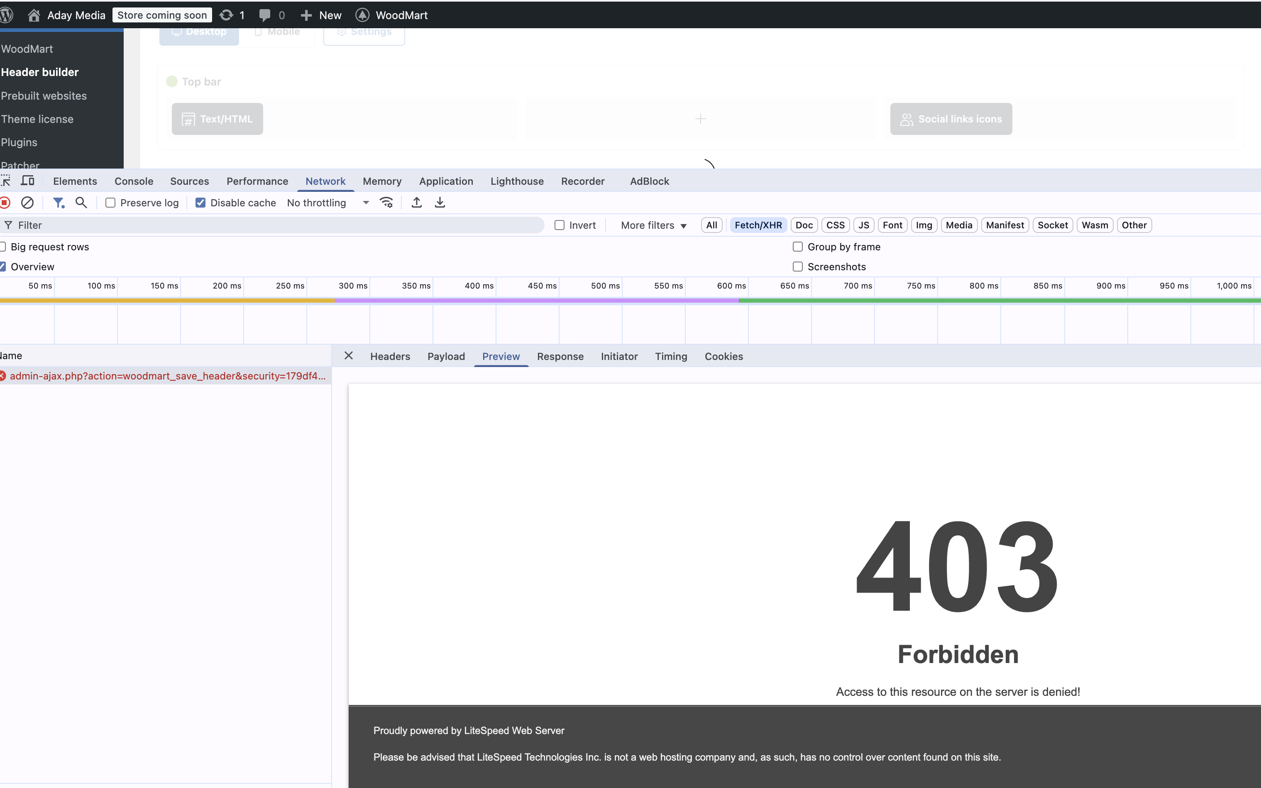Screen dimensions: 1261x788
Task: Open the Response tab of request
Action: pos(560,357)
